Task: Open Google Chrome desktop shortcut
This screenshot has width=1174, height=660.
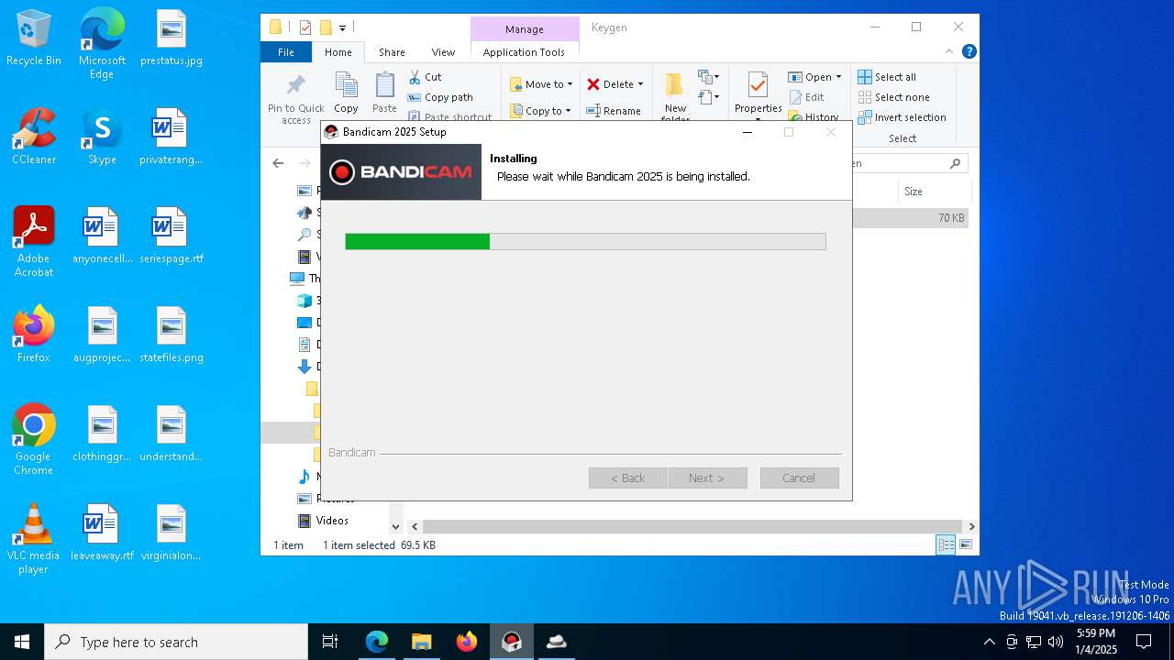Action: [x=34, y=440]
